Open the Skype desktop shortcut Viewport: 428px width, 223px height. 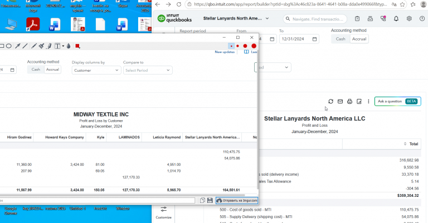(123, 4)
